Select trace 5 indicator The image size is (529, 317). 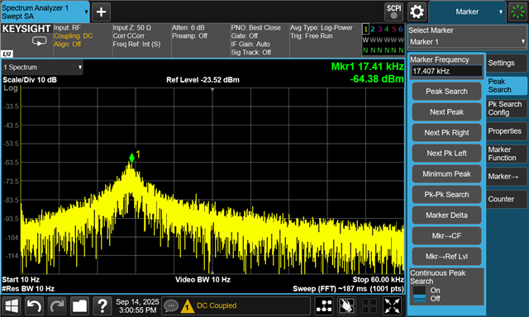point(393,30)
